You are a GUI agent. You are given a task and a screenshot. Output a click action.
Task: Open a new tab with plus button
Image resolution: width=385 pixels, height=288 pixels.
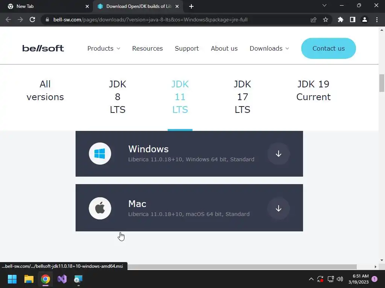coord(191,6)
